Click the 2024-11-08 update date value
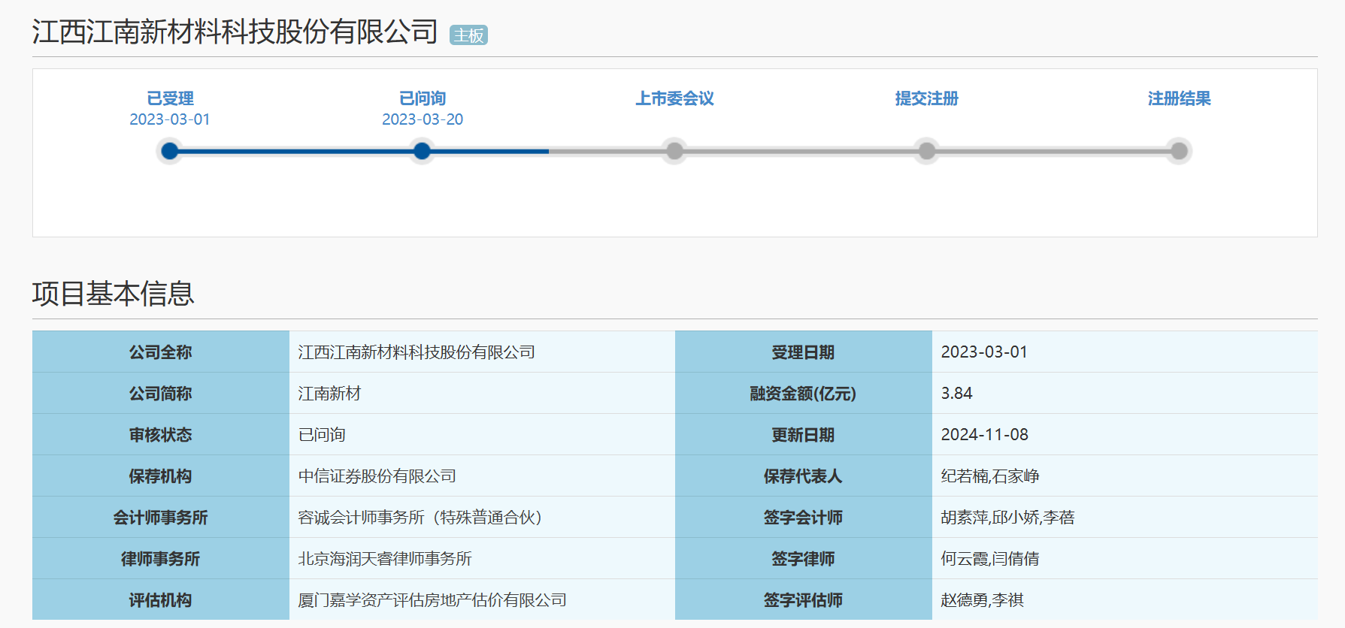The width and height of the screenshot is (1345, 628). pyautogui.click(x=985, y=434)
